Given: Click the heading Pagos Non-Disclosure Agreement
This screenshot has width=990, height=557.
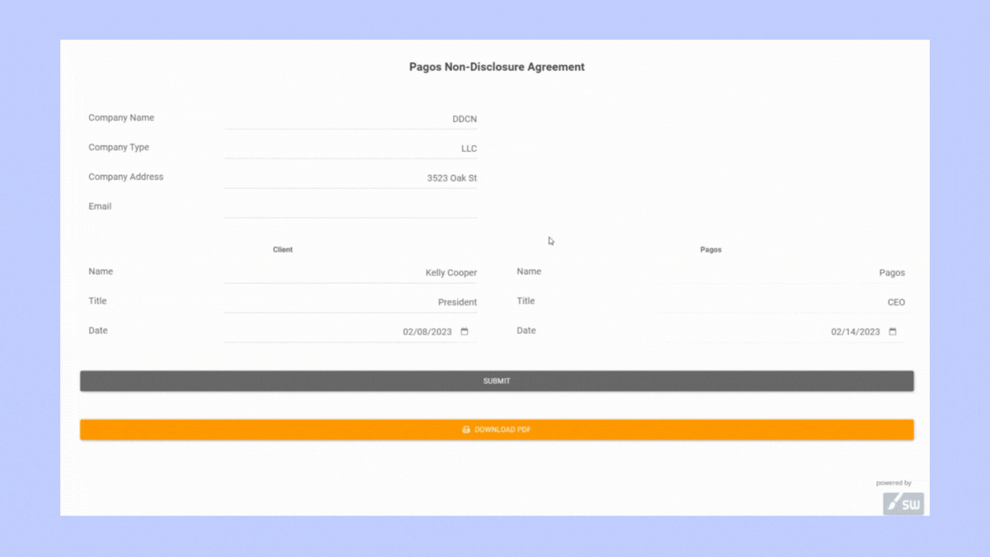Looking at the screenshot, I should point(497,67).
